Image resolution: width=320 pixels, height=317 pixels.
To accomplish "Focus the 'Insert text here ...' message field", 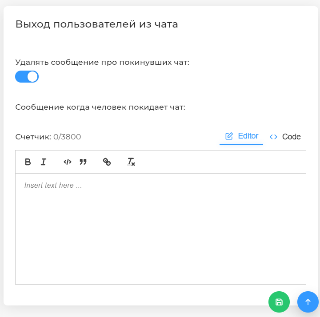I will (x=160, y=229).
